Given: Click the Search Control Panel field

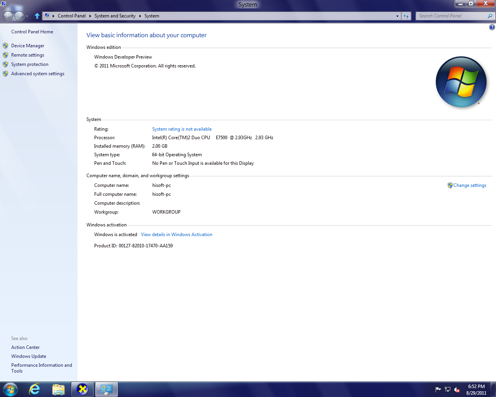Looking at the screenshot, I should (x=451, y=16).
